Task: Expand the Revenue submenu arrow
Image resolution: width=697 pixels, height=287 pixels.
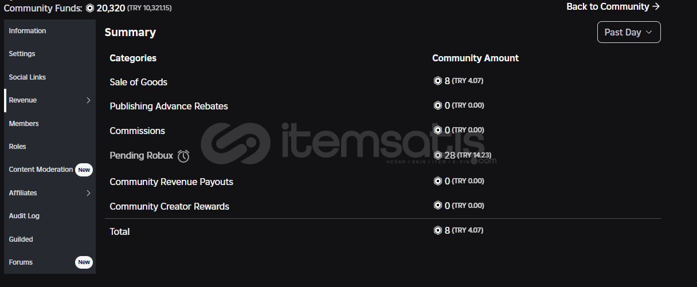Action: coord(88,100)
